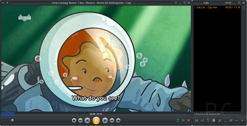247x126 pixels.
Task: Maximize the playlist window
Action: 239,3
